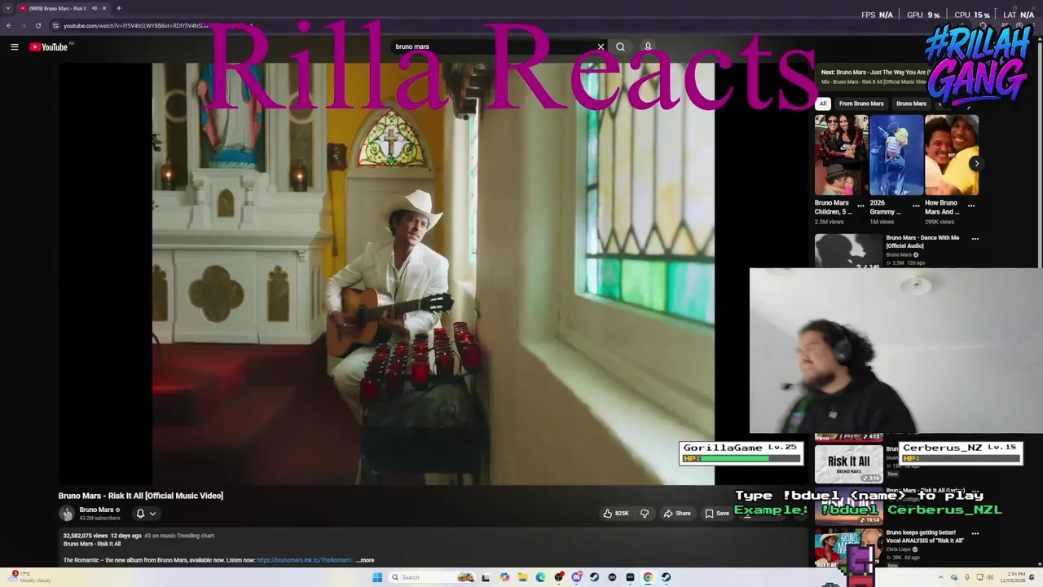Open Bruno Mars channel avatar
Viewport: 1043px width, 587px height.
(67, 514)
